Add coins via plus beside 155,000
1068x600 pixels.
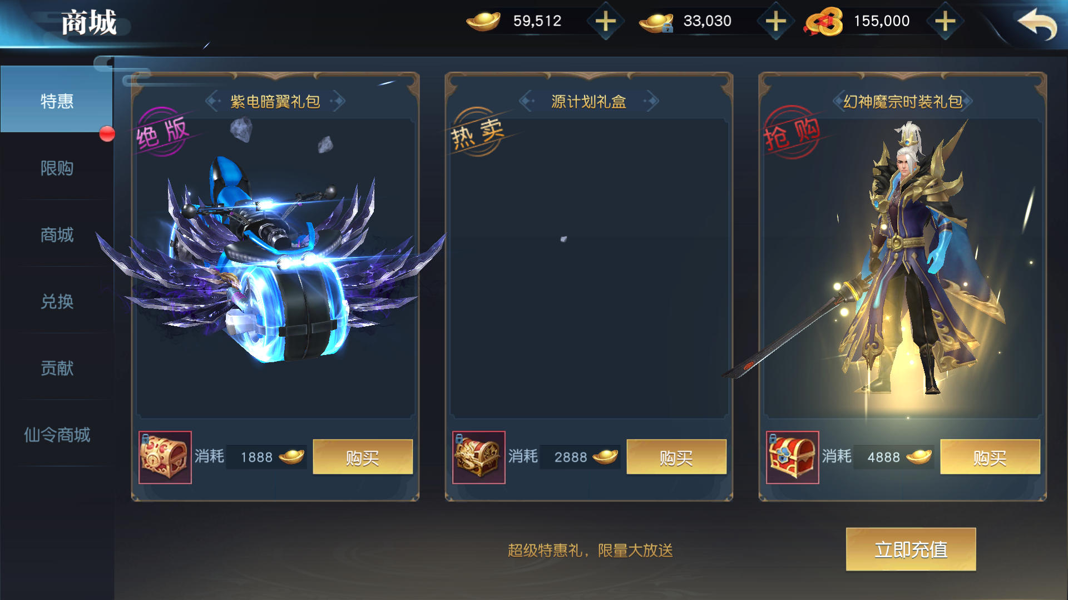pos(945,22)
